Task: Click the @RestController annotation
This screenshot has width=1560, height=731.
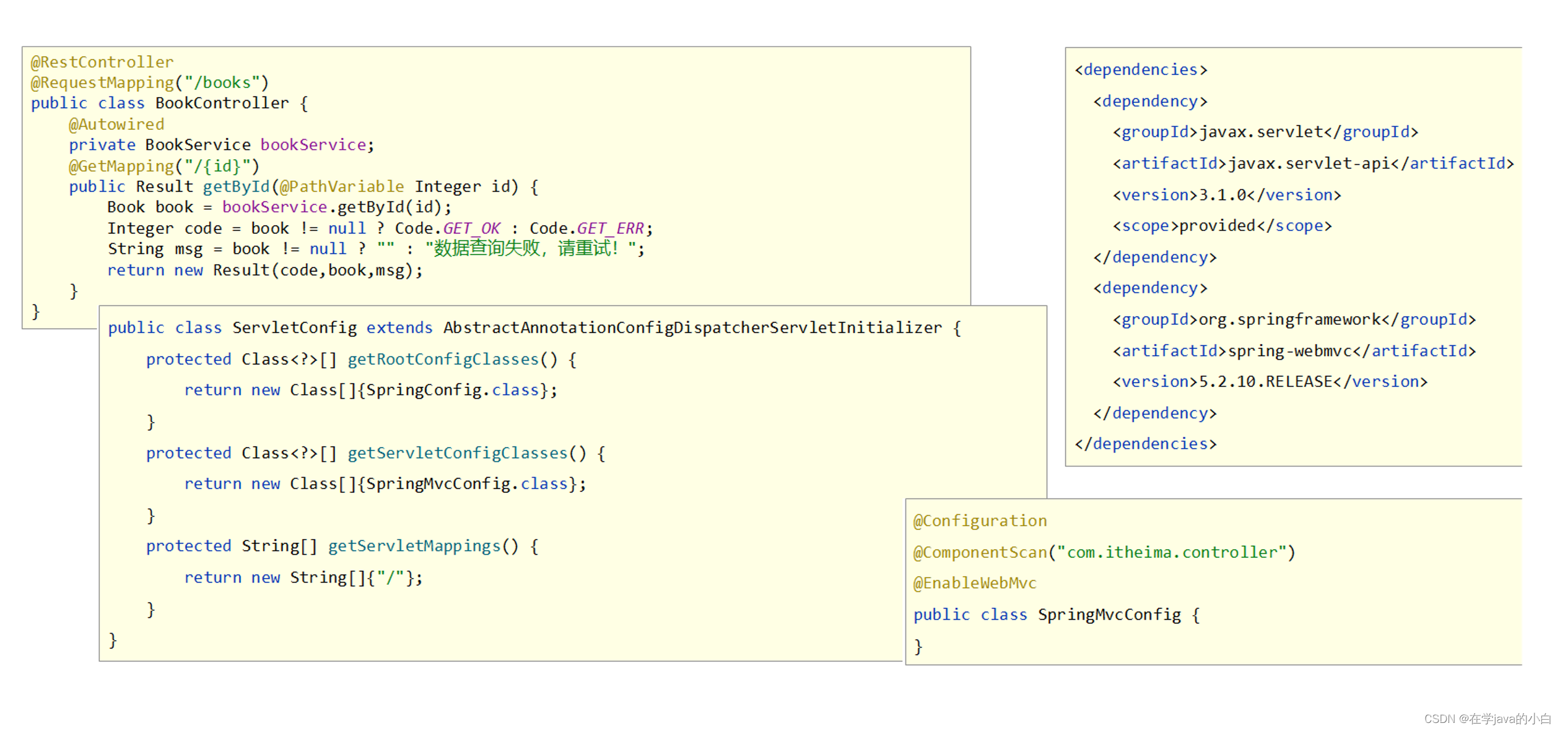Action: pos(102,62)
